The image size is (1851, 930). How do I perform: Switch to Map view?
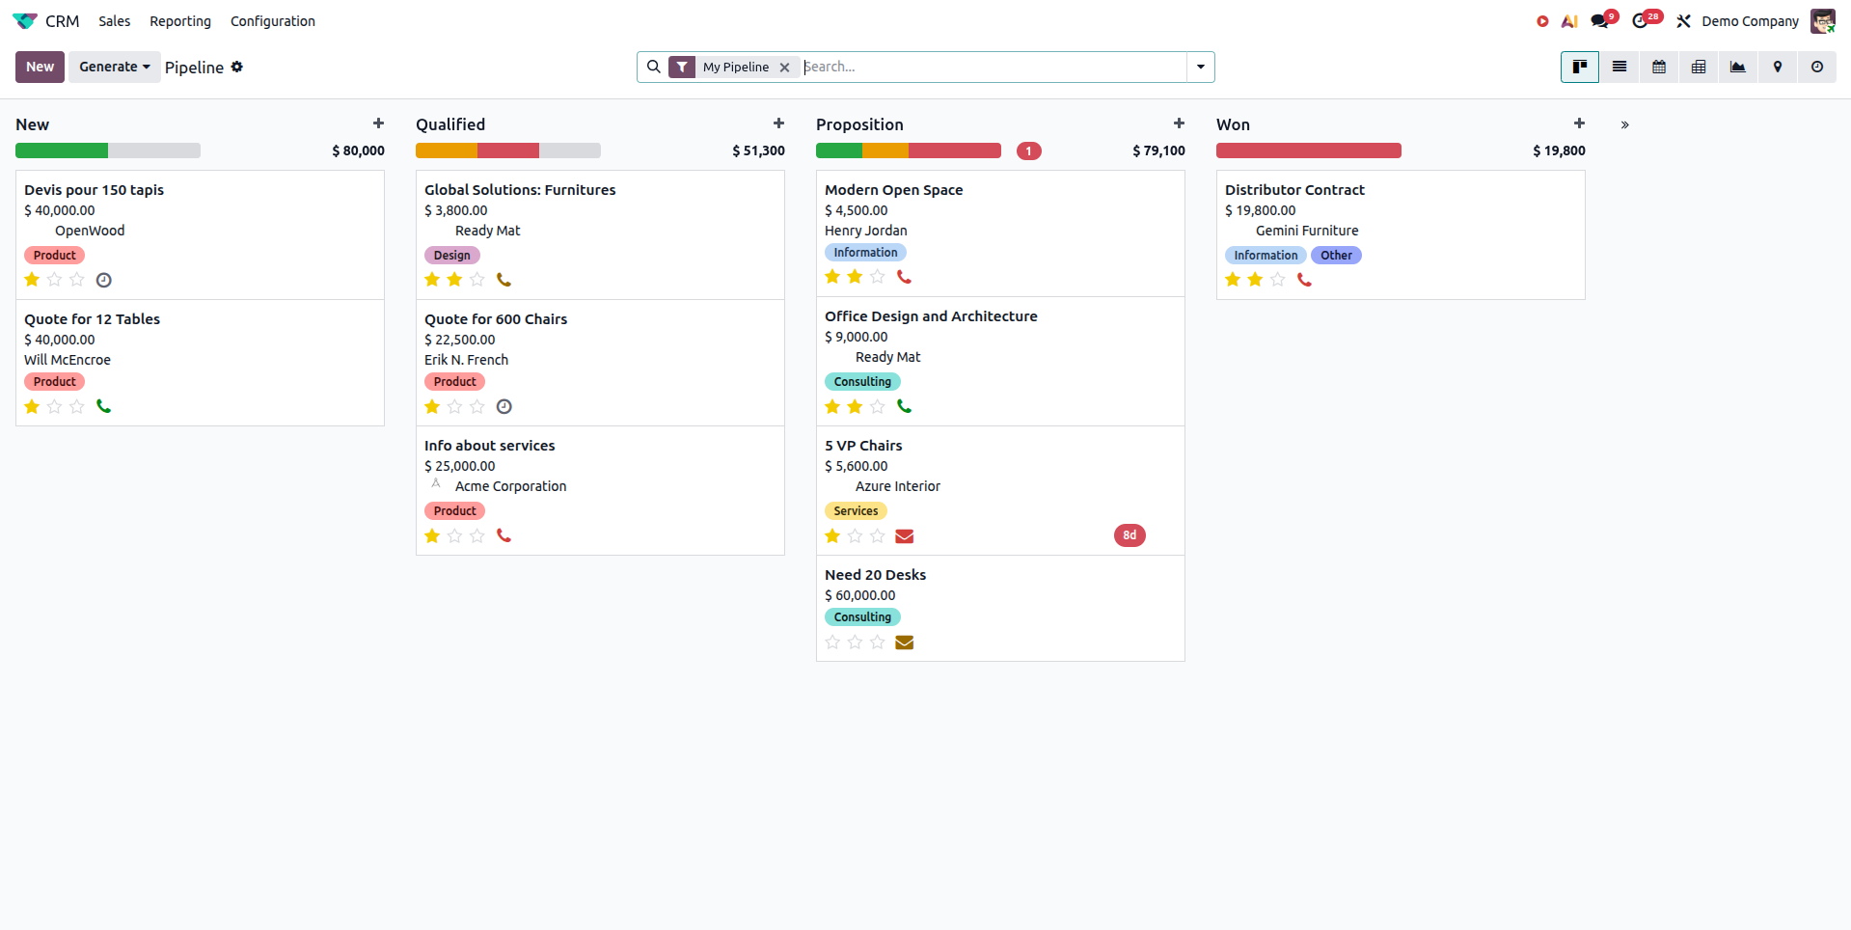(1778, 67)
